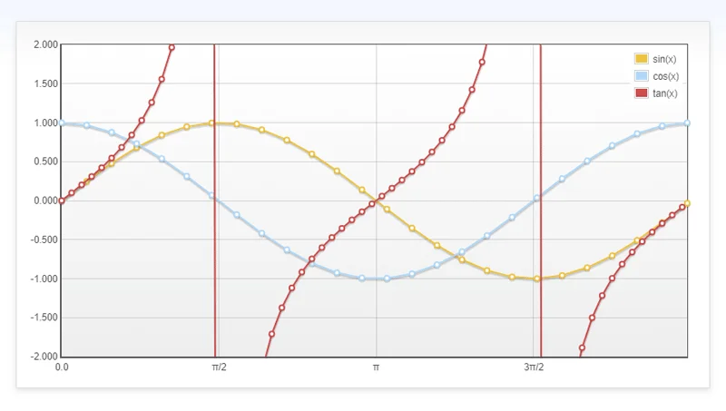The image size is (726, 411).
Task: Click the yellow sin(x) legend swatch
Action: pyautogui.click(x=642, y=59)
